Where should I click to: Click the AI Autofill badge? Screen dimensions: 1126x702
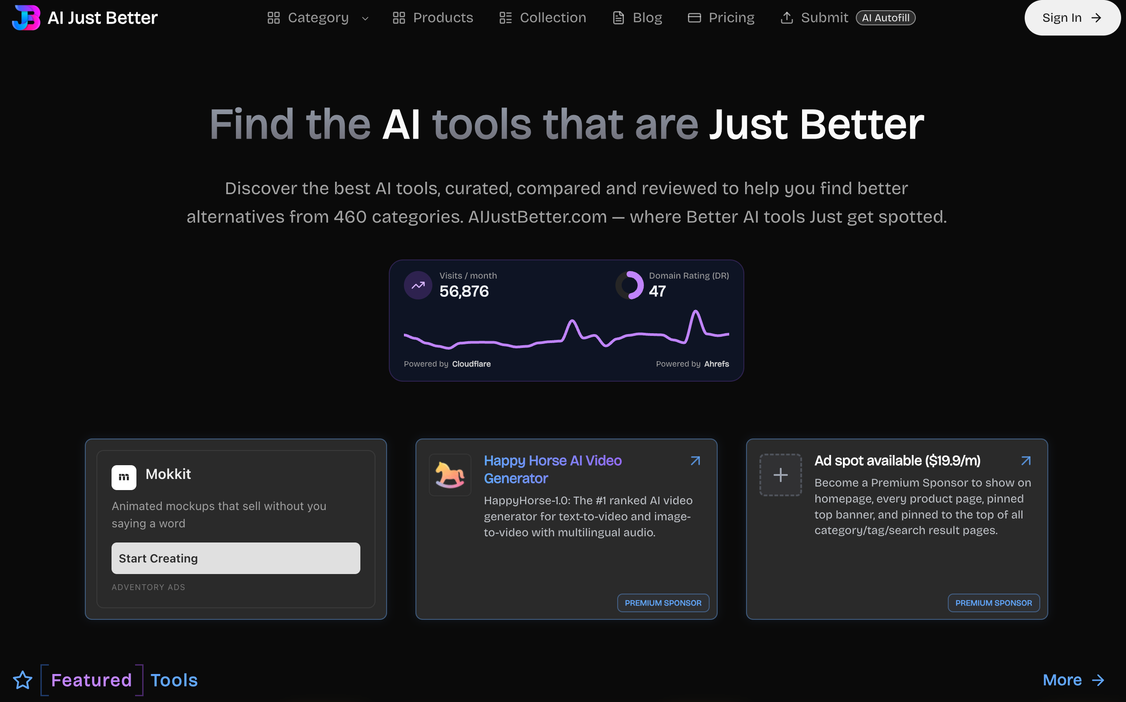[885, 18]
